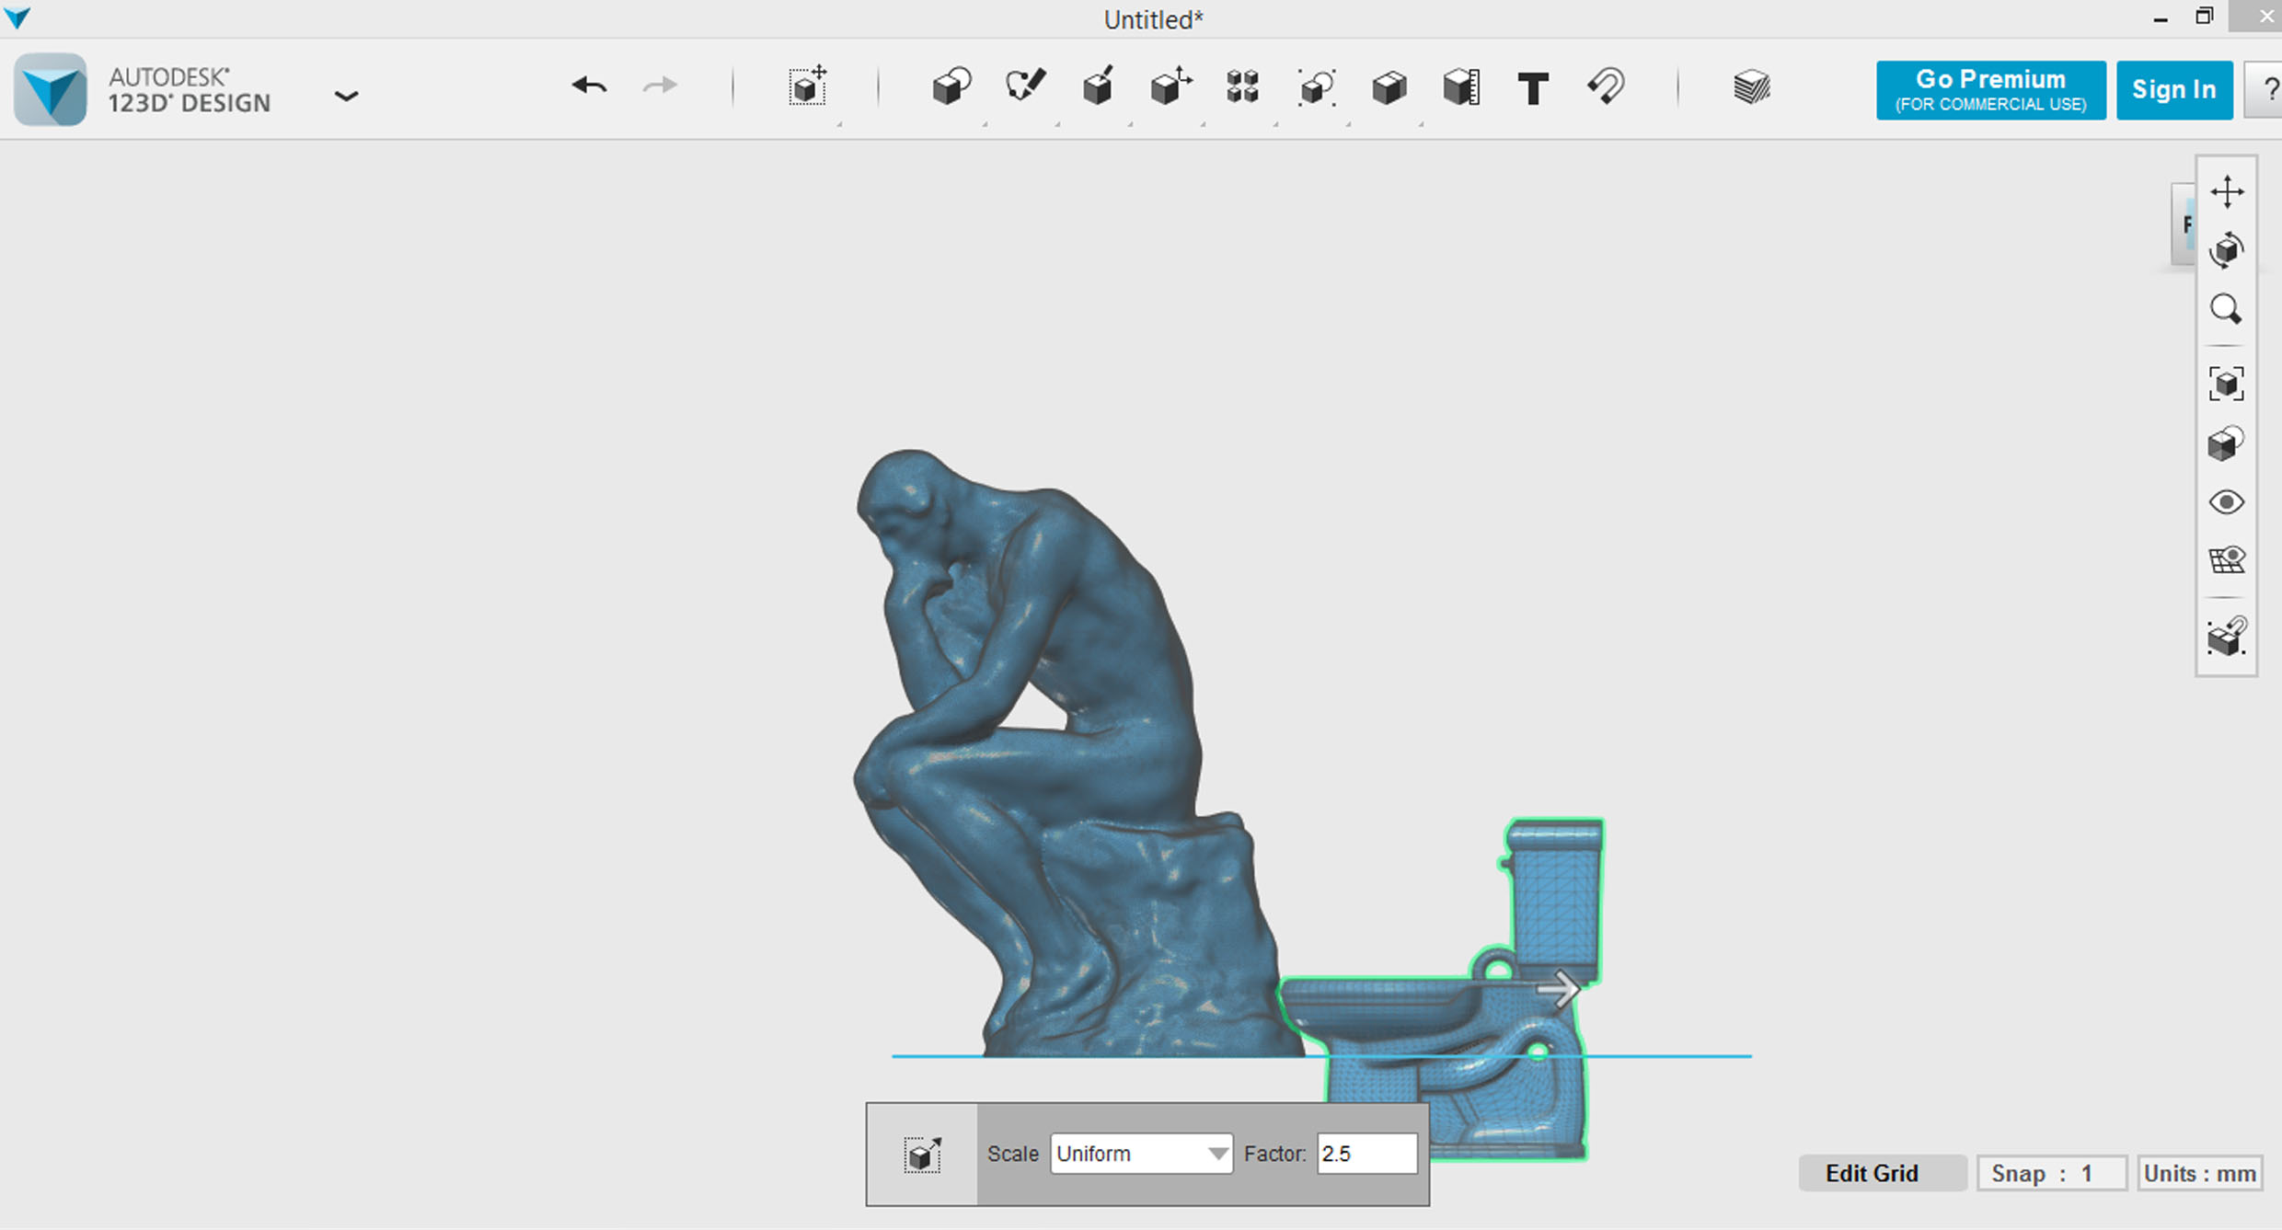Click the Sign In button
This screenshot has height=1230, width=2282.
[x=2174, y=90]
